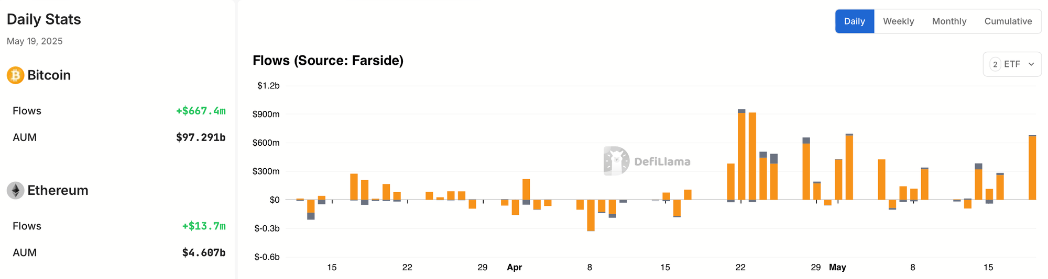The image size is (1048, 279).
Task: Click the Apr label on the x-axis
Action: tap(514, 268)
